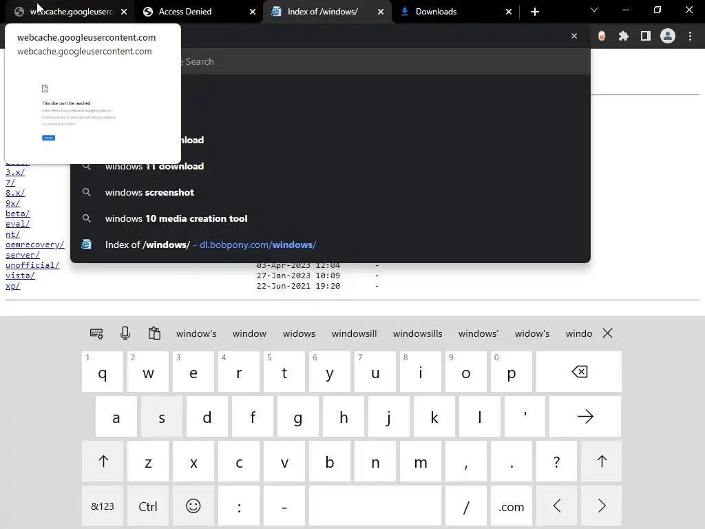Open the 9x/ directory link
Image resolution: width=705 pixels, height=529 pixels.
[x=12, y=203]
